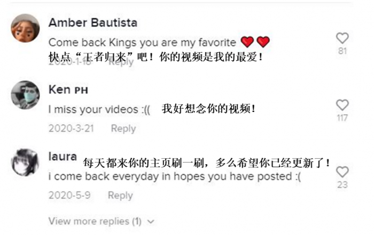
Task: Click the 81 likes count
Action: [342, 51]
